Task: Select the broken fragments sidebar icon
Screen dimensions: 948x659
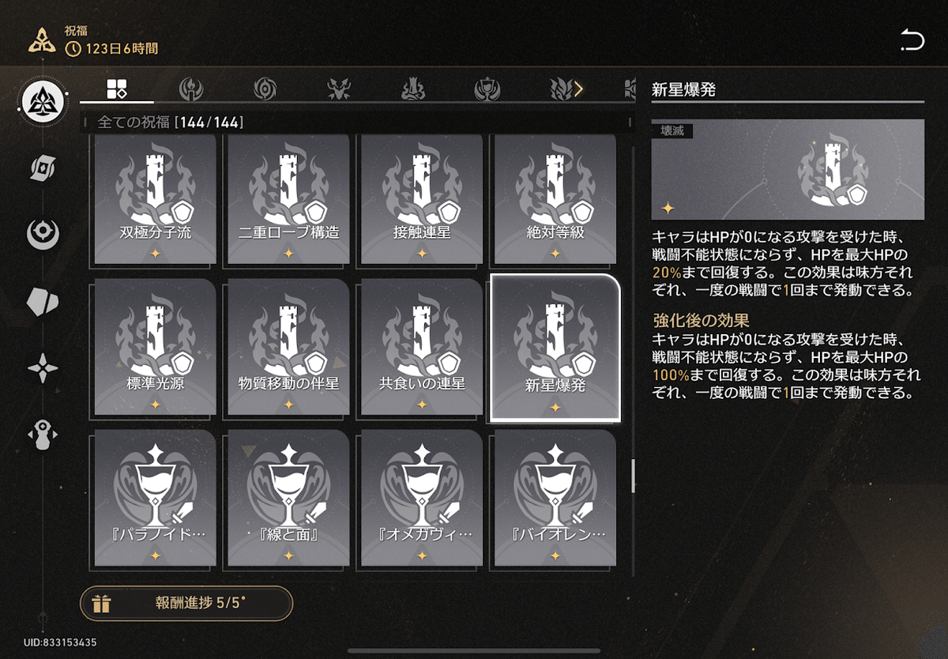Action: pos(43,302)
